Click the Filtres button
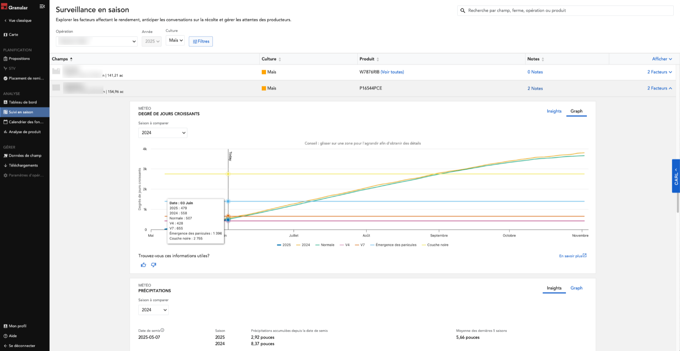 (201, 41)
